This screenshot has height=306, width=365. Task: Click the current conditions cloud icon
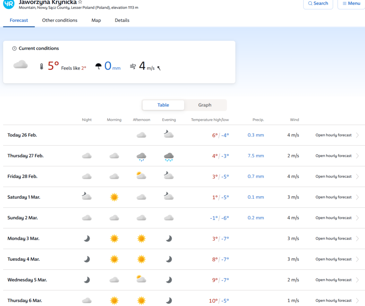point(20,64)
